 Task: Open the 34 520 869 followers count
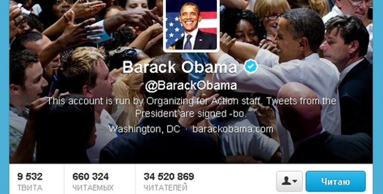(169, 176)
